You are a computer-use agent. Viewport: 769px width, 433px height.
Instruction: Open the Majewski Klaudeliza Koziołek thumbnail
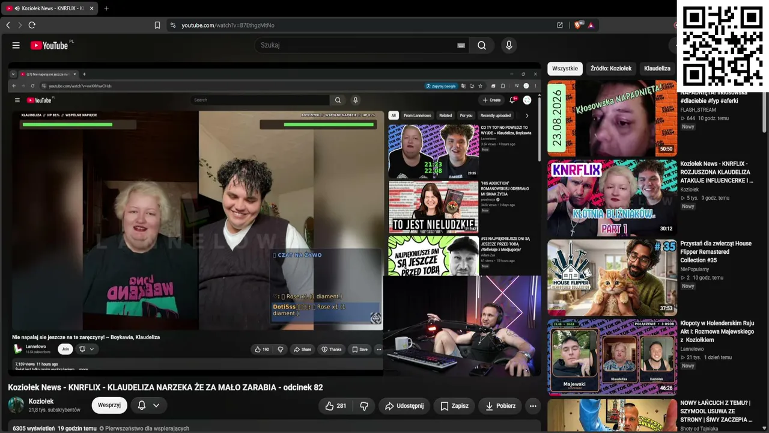(x=612, y=357)
